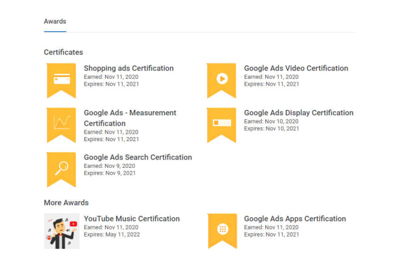Select Display Certification 'Expires: Nov 10, 2021' text
Viewport: 393px width, 280px height.
(x=272, y=128)
